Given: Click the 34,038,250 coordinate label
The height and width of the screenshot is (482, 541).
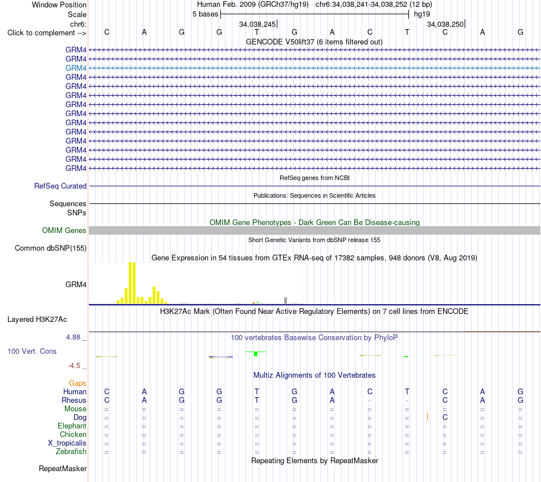Looking at the screenshot, I should click(445, 24).
